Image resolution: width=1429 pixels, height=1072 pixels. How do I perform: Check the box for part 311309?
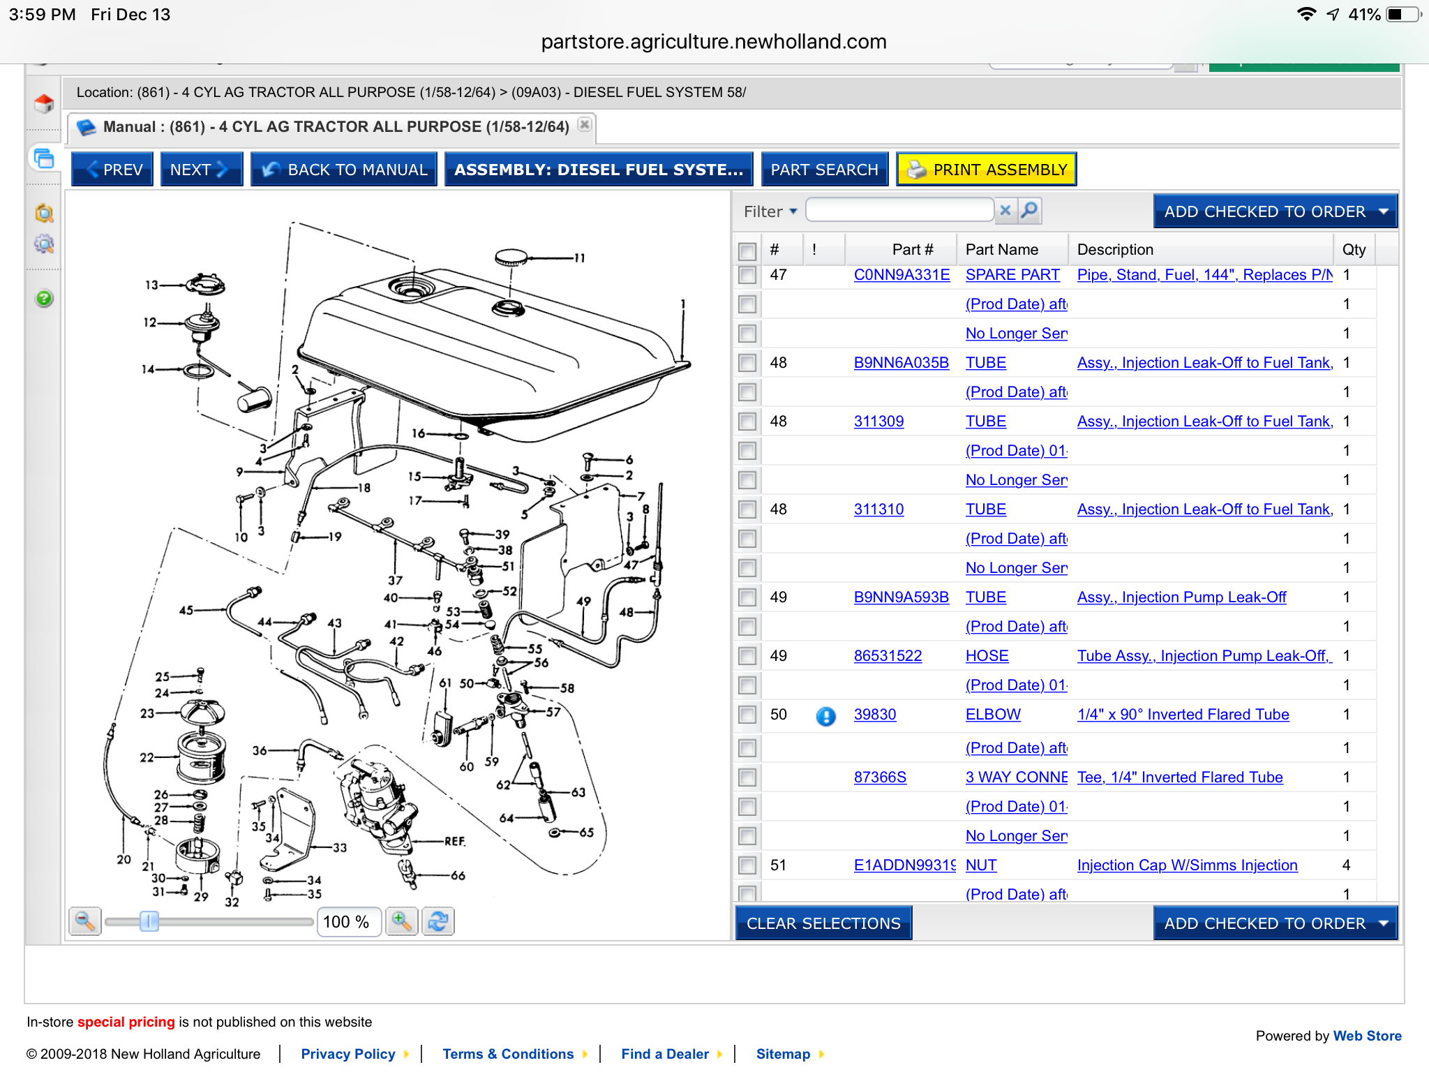(x=747, y=422)
